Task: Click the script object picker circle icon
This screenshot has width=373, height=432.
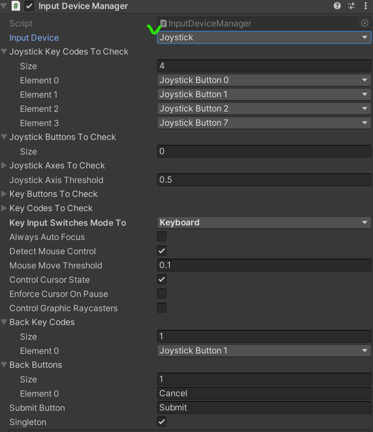Action: 364,23
